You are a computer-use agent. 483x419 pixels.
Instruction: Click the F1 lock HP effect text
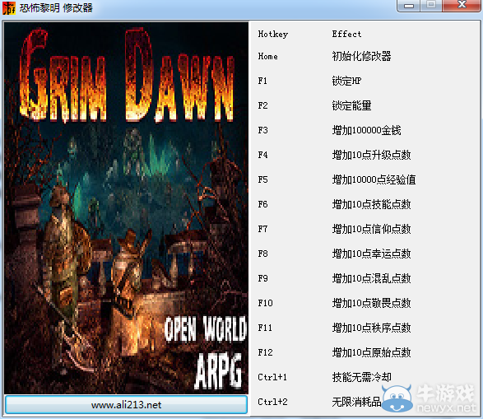click(x=346, y=81)
